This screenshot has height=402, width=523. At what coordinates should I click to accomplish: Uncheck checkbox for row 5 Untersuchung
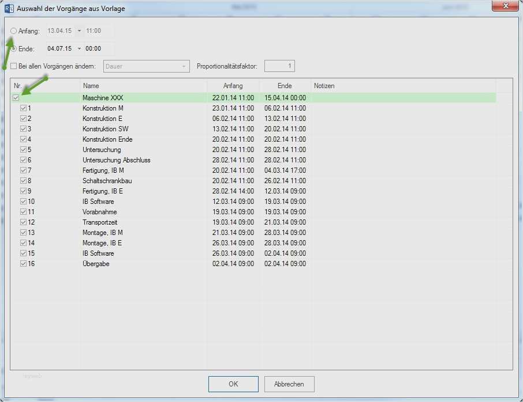23,150
